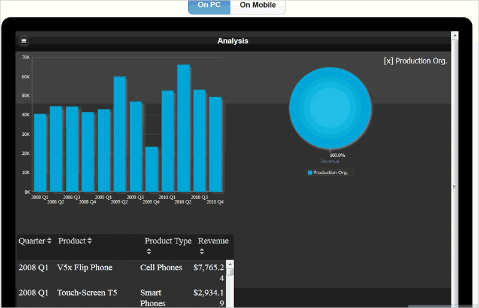479x308 pixels.
Task: Click the Revenue column header text
Action: (213, 241)
